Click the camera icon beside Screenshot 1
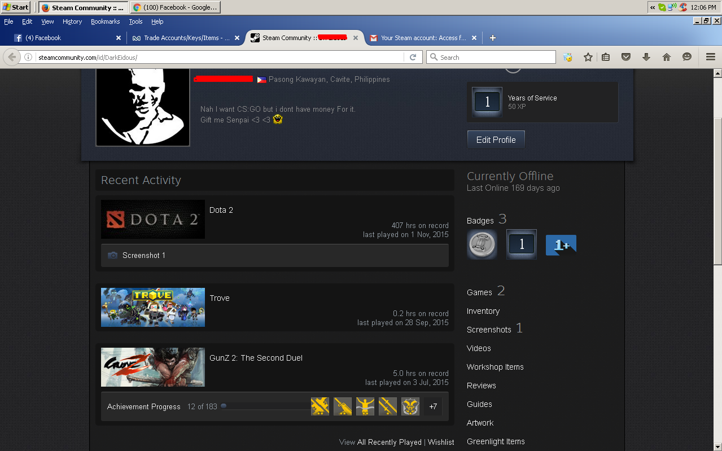 point(112,255)
